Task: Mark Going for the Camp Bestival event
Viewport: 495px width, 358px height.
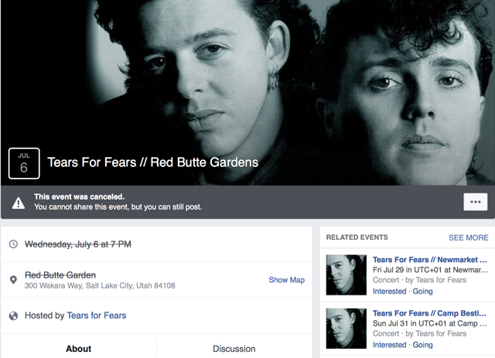Action: [x=422, y=345]
